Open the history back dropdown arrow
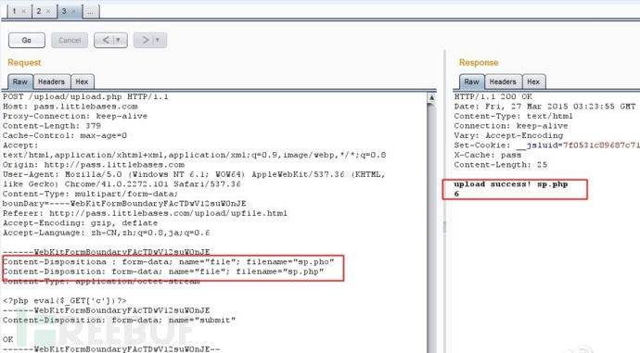Screen dimensions: 640x353 pyautogui.click(x=119, y=40)
